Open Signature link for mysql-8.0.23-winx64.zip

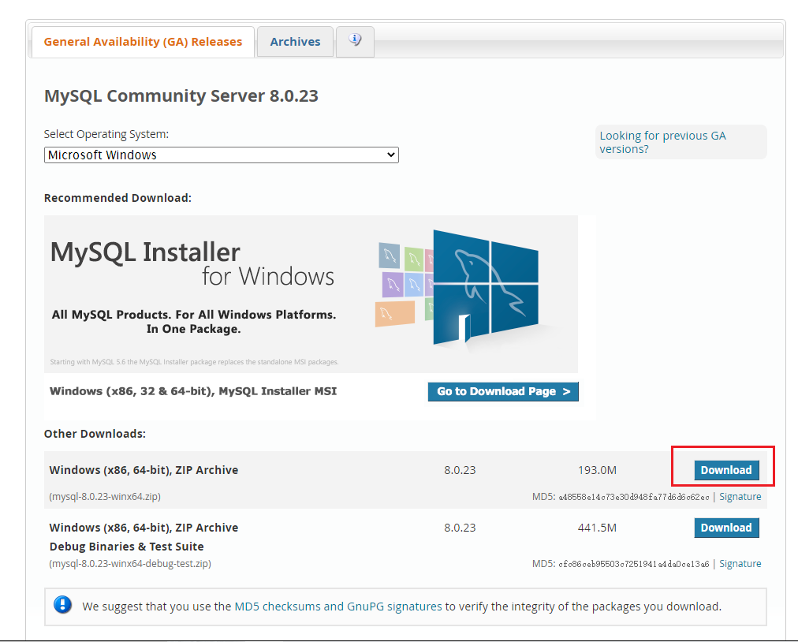(x=740, y=497)
